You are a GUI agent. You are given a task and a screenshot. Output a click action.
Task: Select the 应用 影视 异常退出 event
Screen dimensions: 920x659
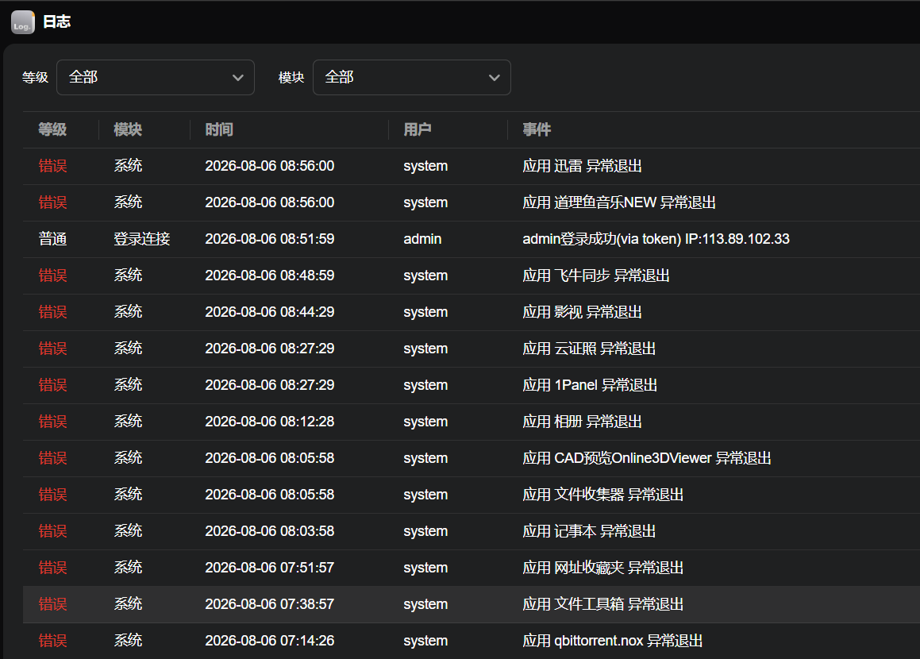[582, 311]
